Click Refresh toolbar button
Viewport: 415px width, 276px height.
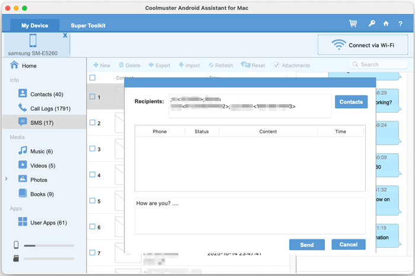[221, 65]
